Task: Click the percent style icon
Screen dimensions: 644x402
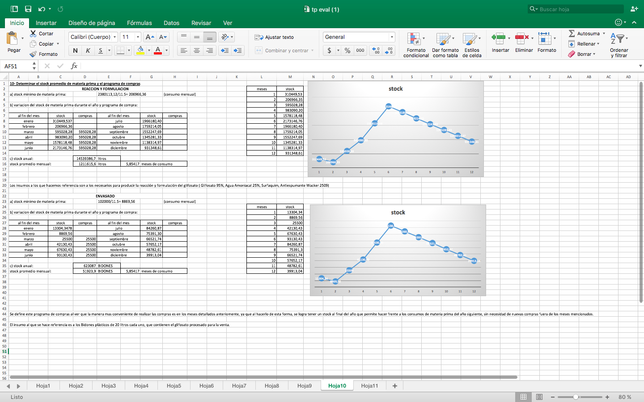Action: (347, 50)
